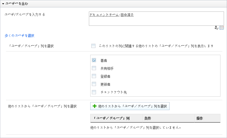Enable the 更新者 checkbox
Image resolution: width=227 pixels, height=138 pixels.
(x=94, y=84)
